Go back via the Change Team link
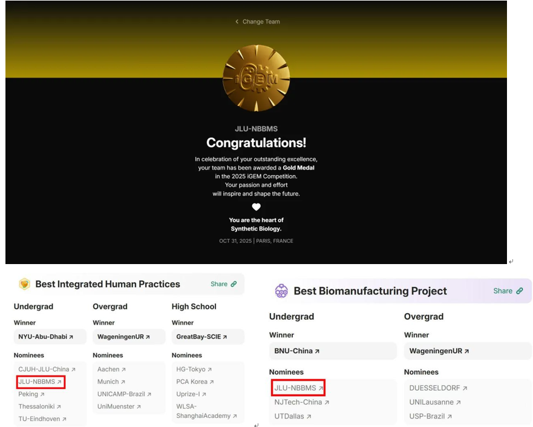Image resolution: width=533 pixels, height=427 pixels. 261,22
